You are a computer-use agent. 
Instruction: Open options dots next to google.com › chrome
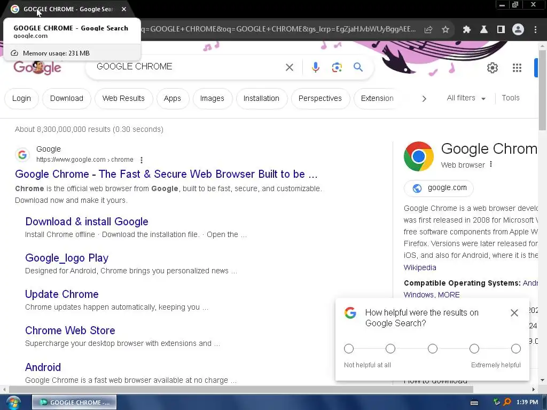141,160
